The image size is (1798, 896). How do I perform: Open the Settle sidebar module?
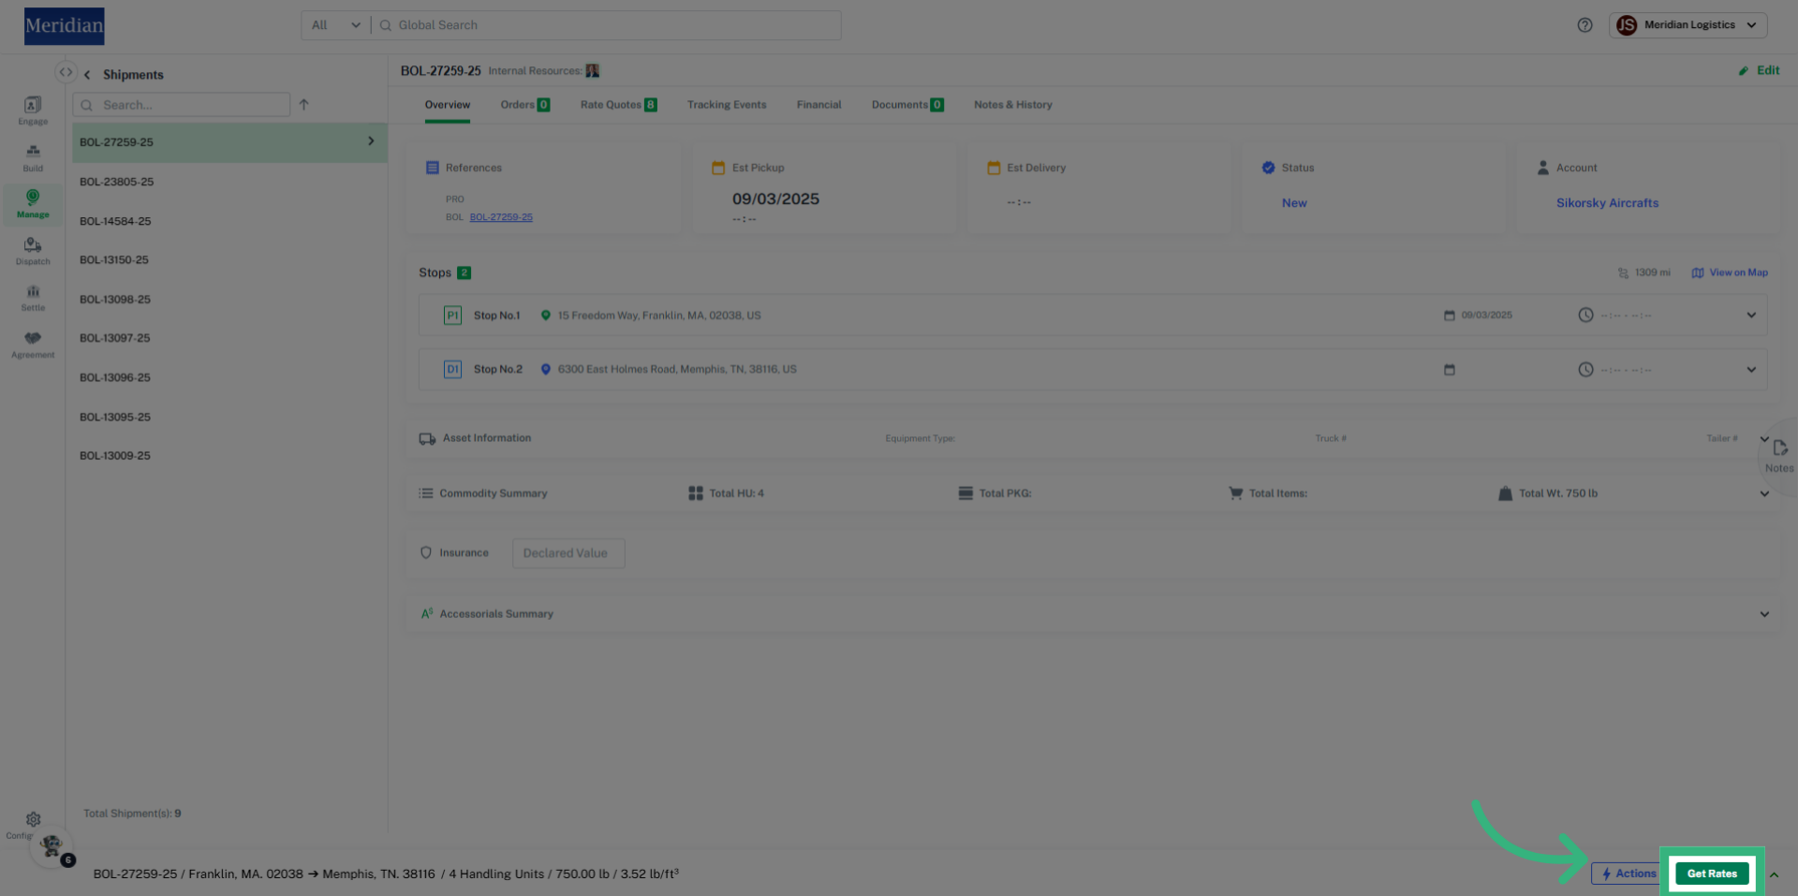pos(33,297)
